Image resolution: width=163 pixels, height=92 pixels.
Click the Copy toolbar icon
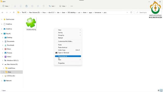click(x=21, y=6)
